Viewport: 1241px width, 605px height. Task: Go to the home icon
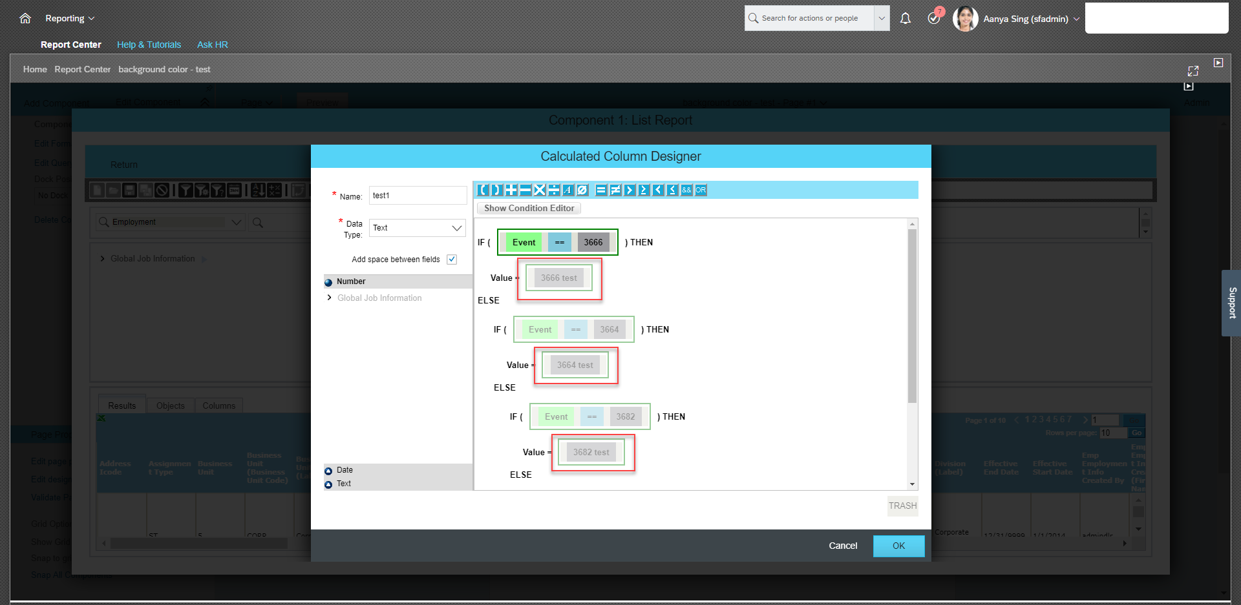coord(25,18)
